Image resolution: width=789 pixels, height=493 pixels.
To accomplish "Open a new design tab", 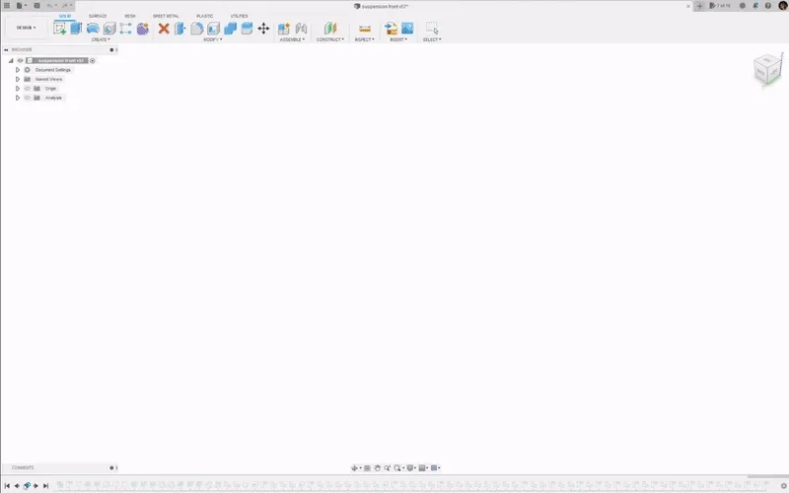I will 699,6.
